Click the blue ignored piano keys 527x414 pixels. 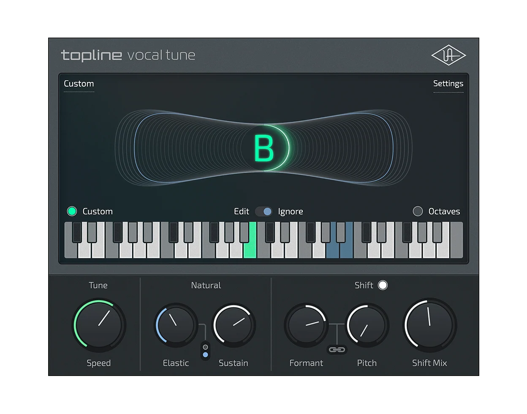click(x=340, y=240)
